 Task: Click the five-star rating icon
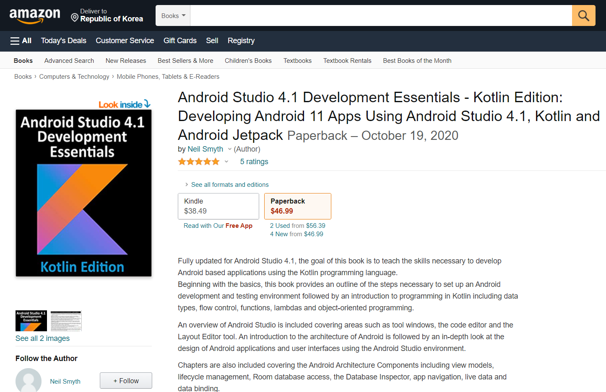(199, 162)
